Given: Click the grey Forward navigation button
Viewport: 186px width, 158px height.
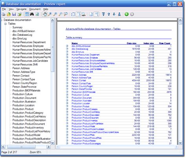Looking at the screenshot, I should (132, 14).
